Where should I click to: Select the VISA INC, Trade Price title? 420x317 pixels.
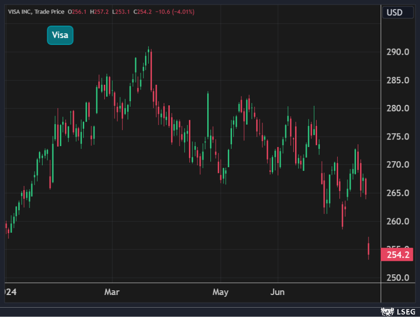[x=36, y=11]
